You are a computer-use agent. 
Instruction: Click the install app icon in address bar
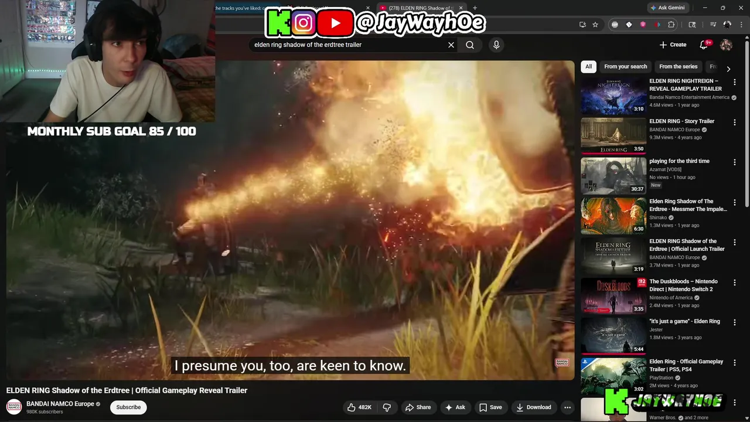582,25
